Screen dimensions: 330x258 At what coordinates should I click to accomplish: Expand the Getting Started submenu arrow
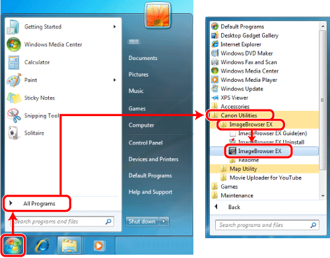click(114, 26)
